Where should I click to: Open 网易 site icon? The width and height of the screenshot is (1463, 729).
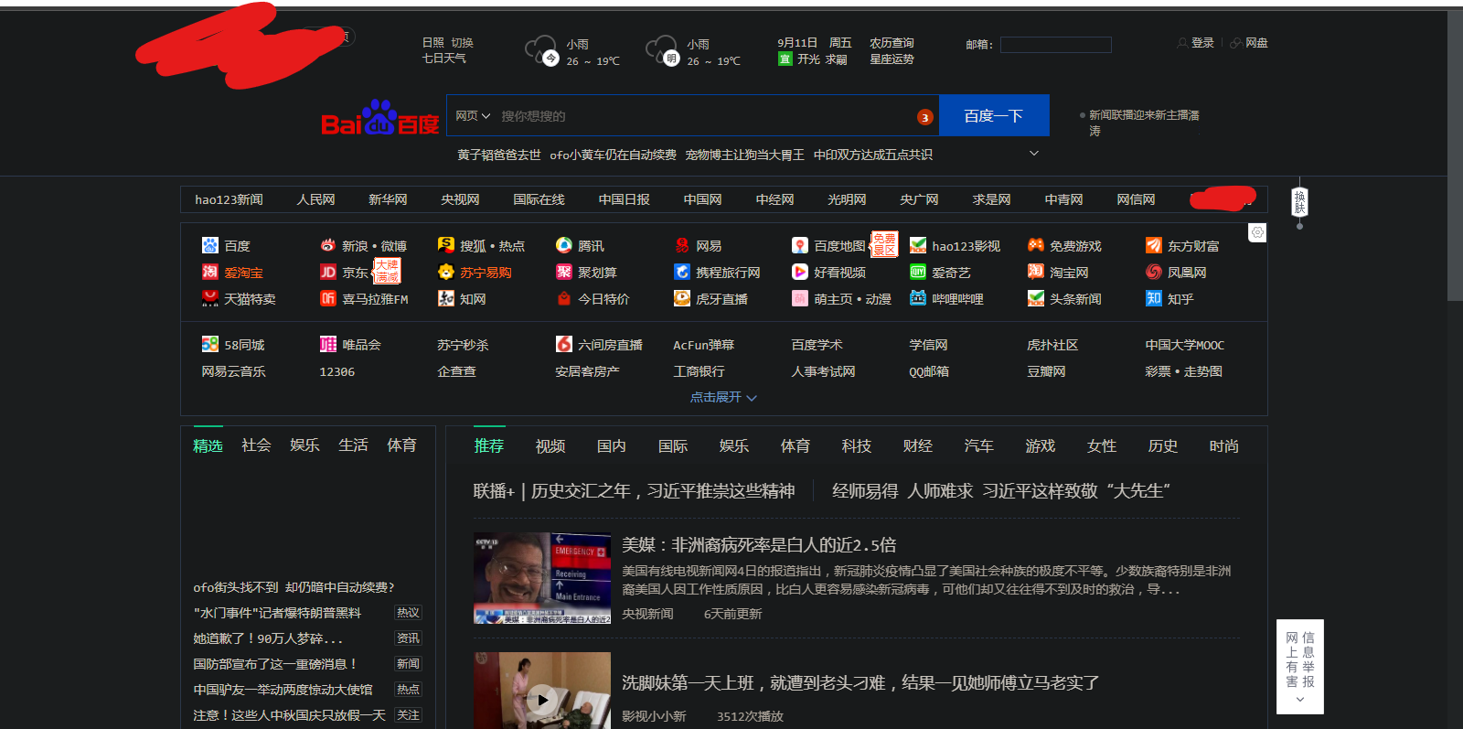point(682,245)
